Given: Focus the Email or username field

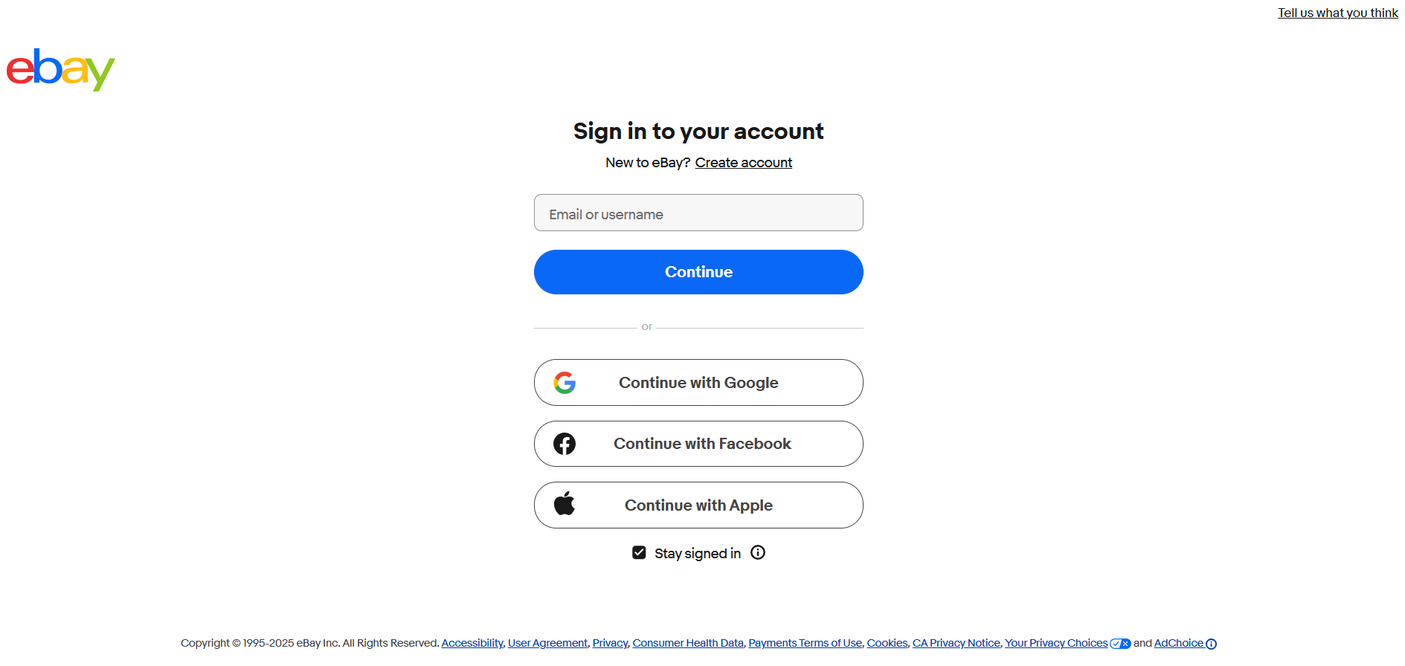Looking at the screenshot, I should point(698,213).
